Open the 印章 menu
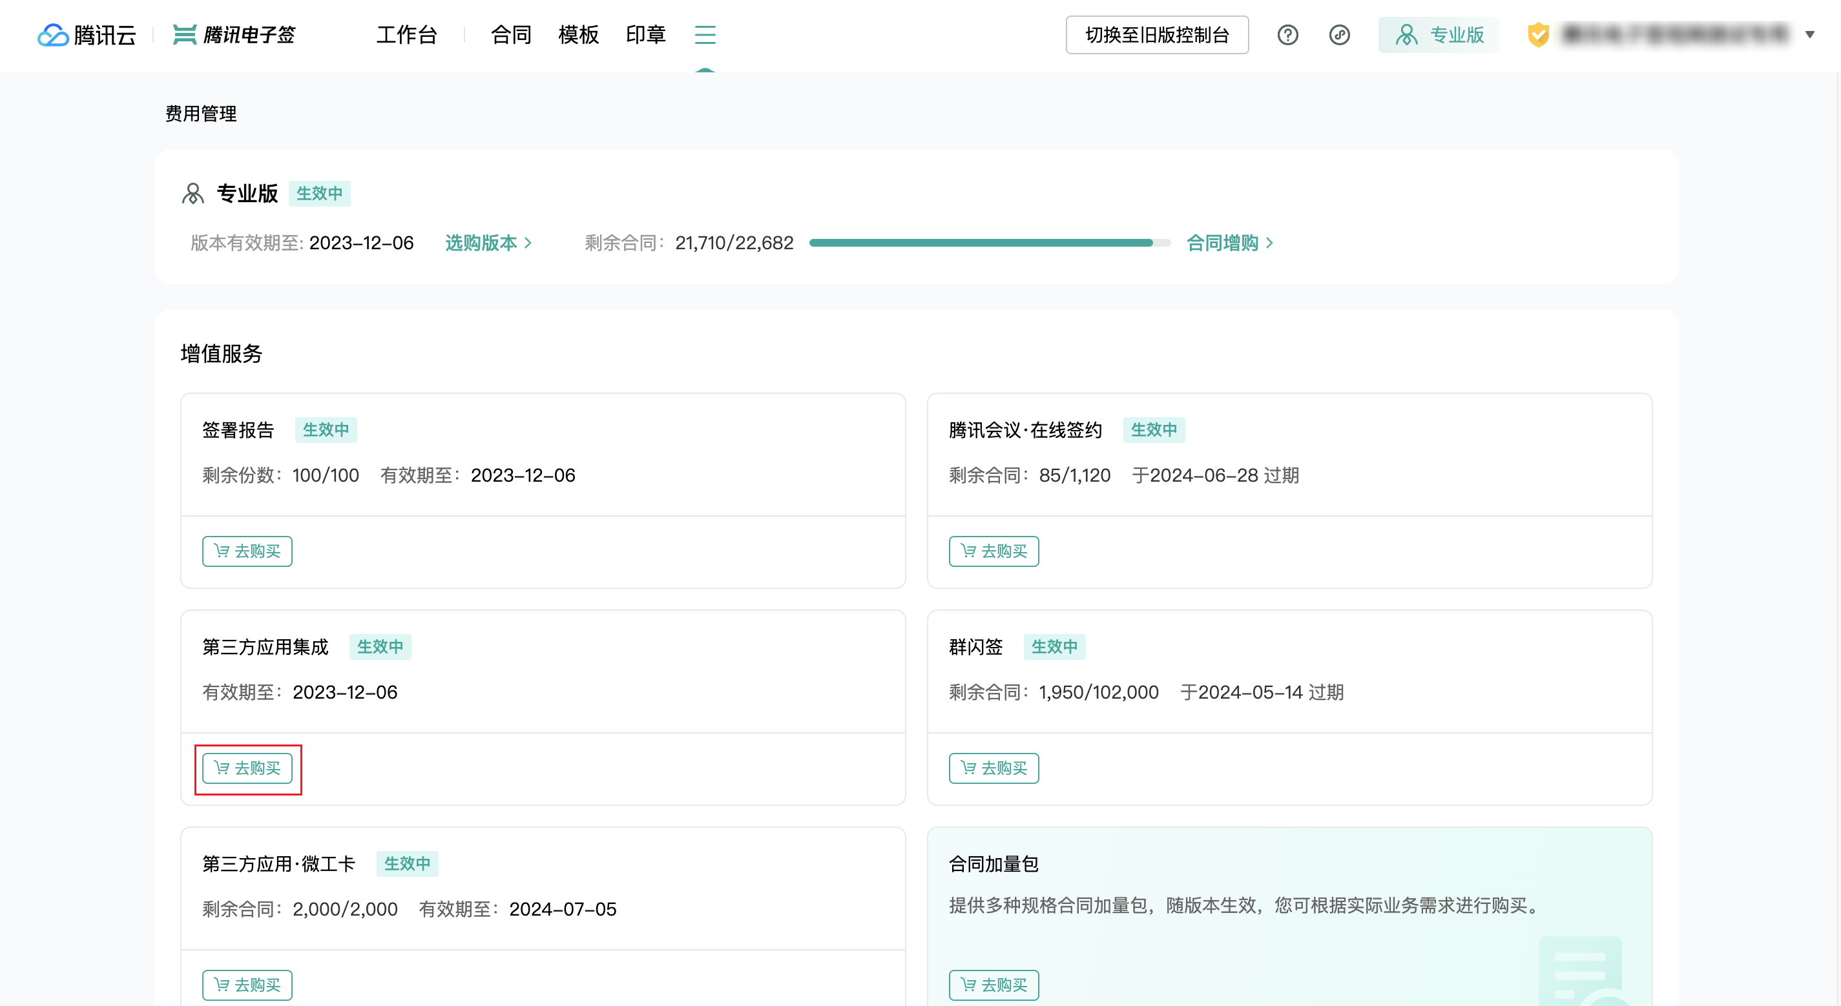Screen dimensions: 1841x1006 coord(645,34)
